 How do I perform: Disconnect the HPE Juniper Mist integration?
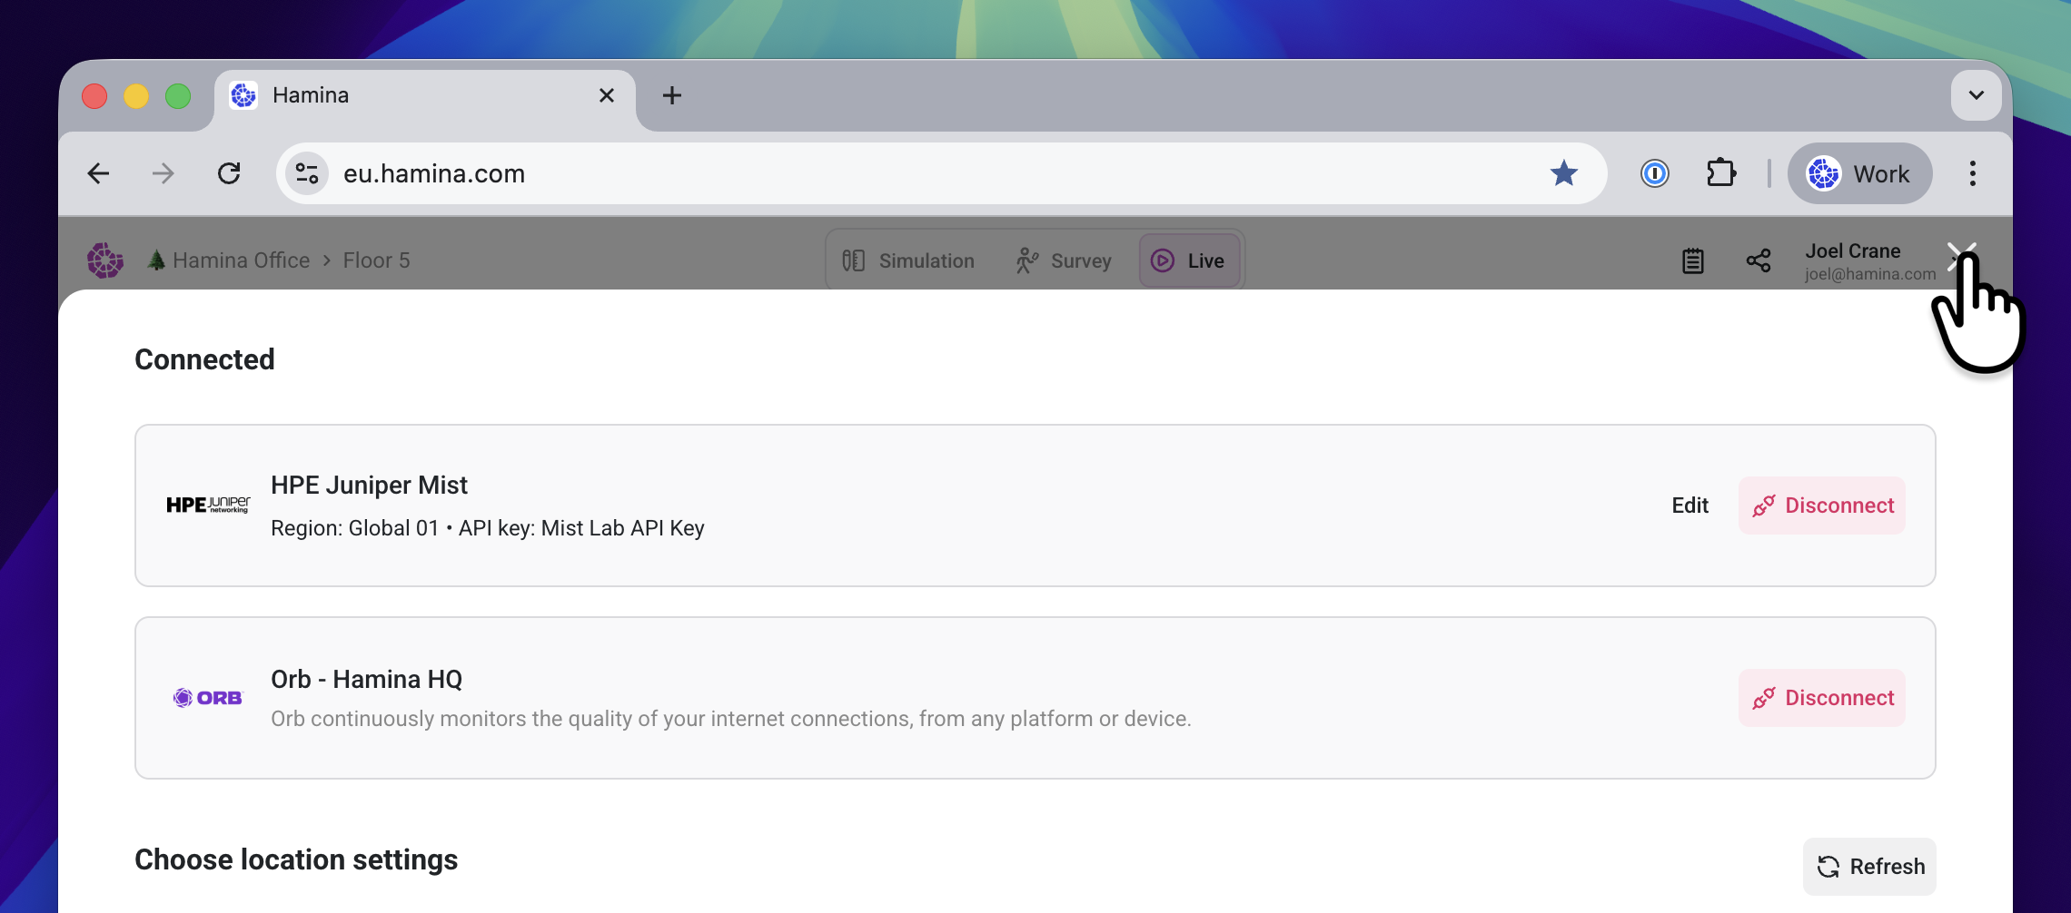click(1822, 506)
